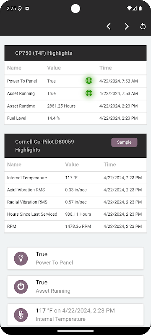Click the green status indicator for Asset Running
This screenshot has width=151, height=335.
coord(89,93)
